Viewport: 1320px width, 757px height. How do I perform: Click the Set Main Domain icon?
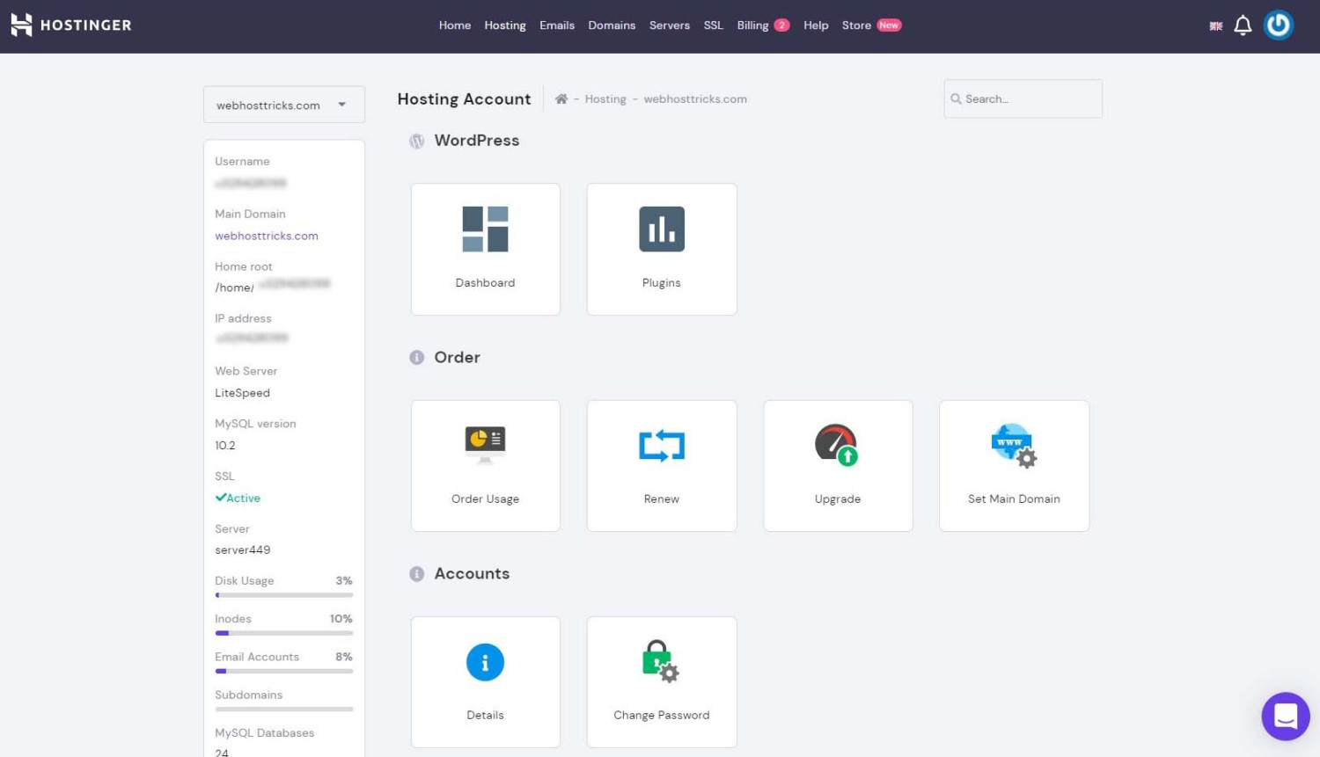[x=1014, y=446]
